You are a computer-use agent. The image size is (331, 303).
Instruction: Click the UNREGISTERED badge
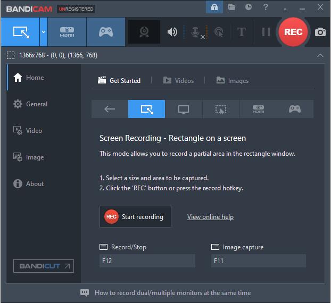point(76,9)
